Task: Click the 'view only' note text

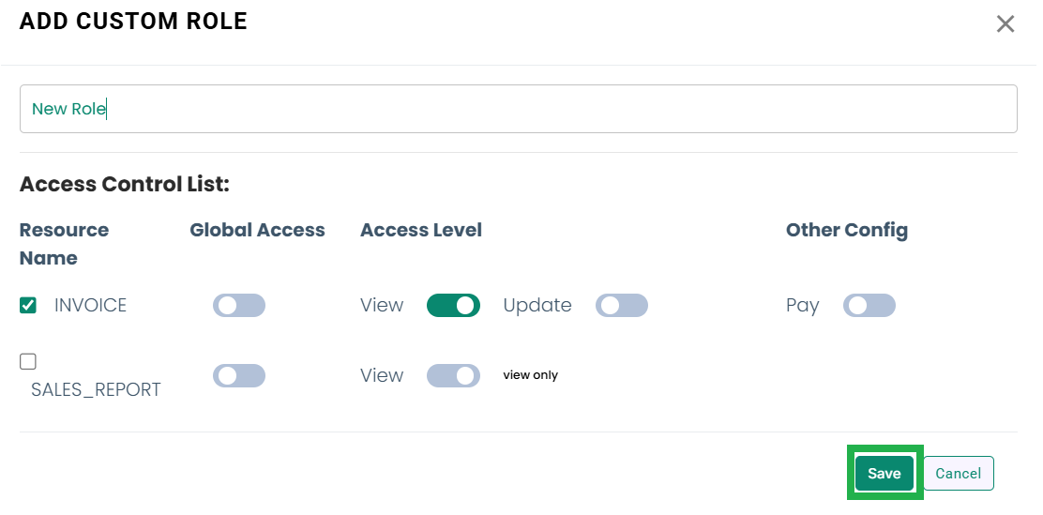Action: (x=530, y=375)
